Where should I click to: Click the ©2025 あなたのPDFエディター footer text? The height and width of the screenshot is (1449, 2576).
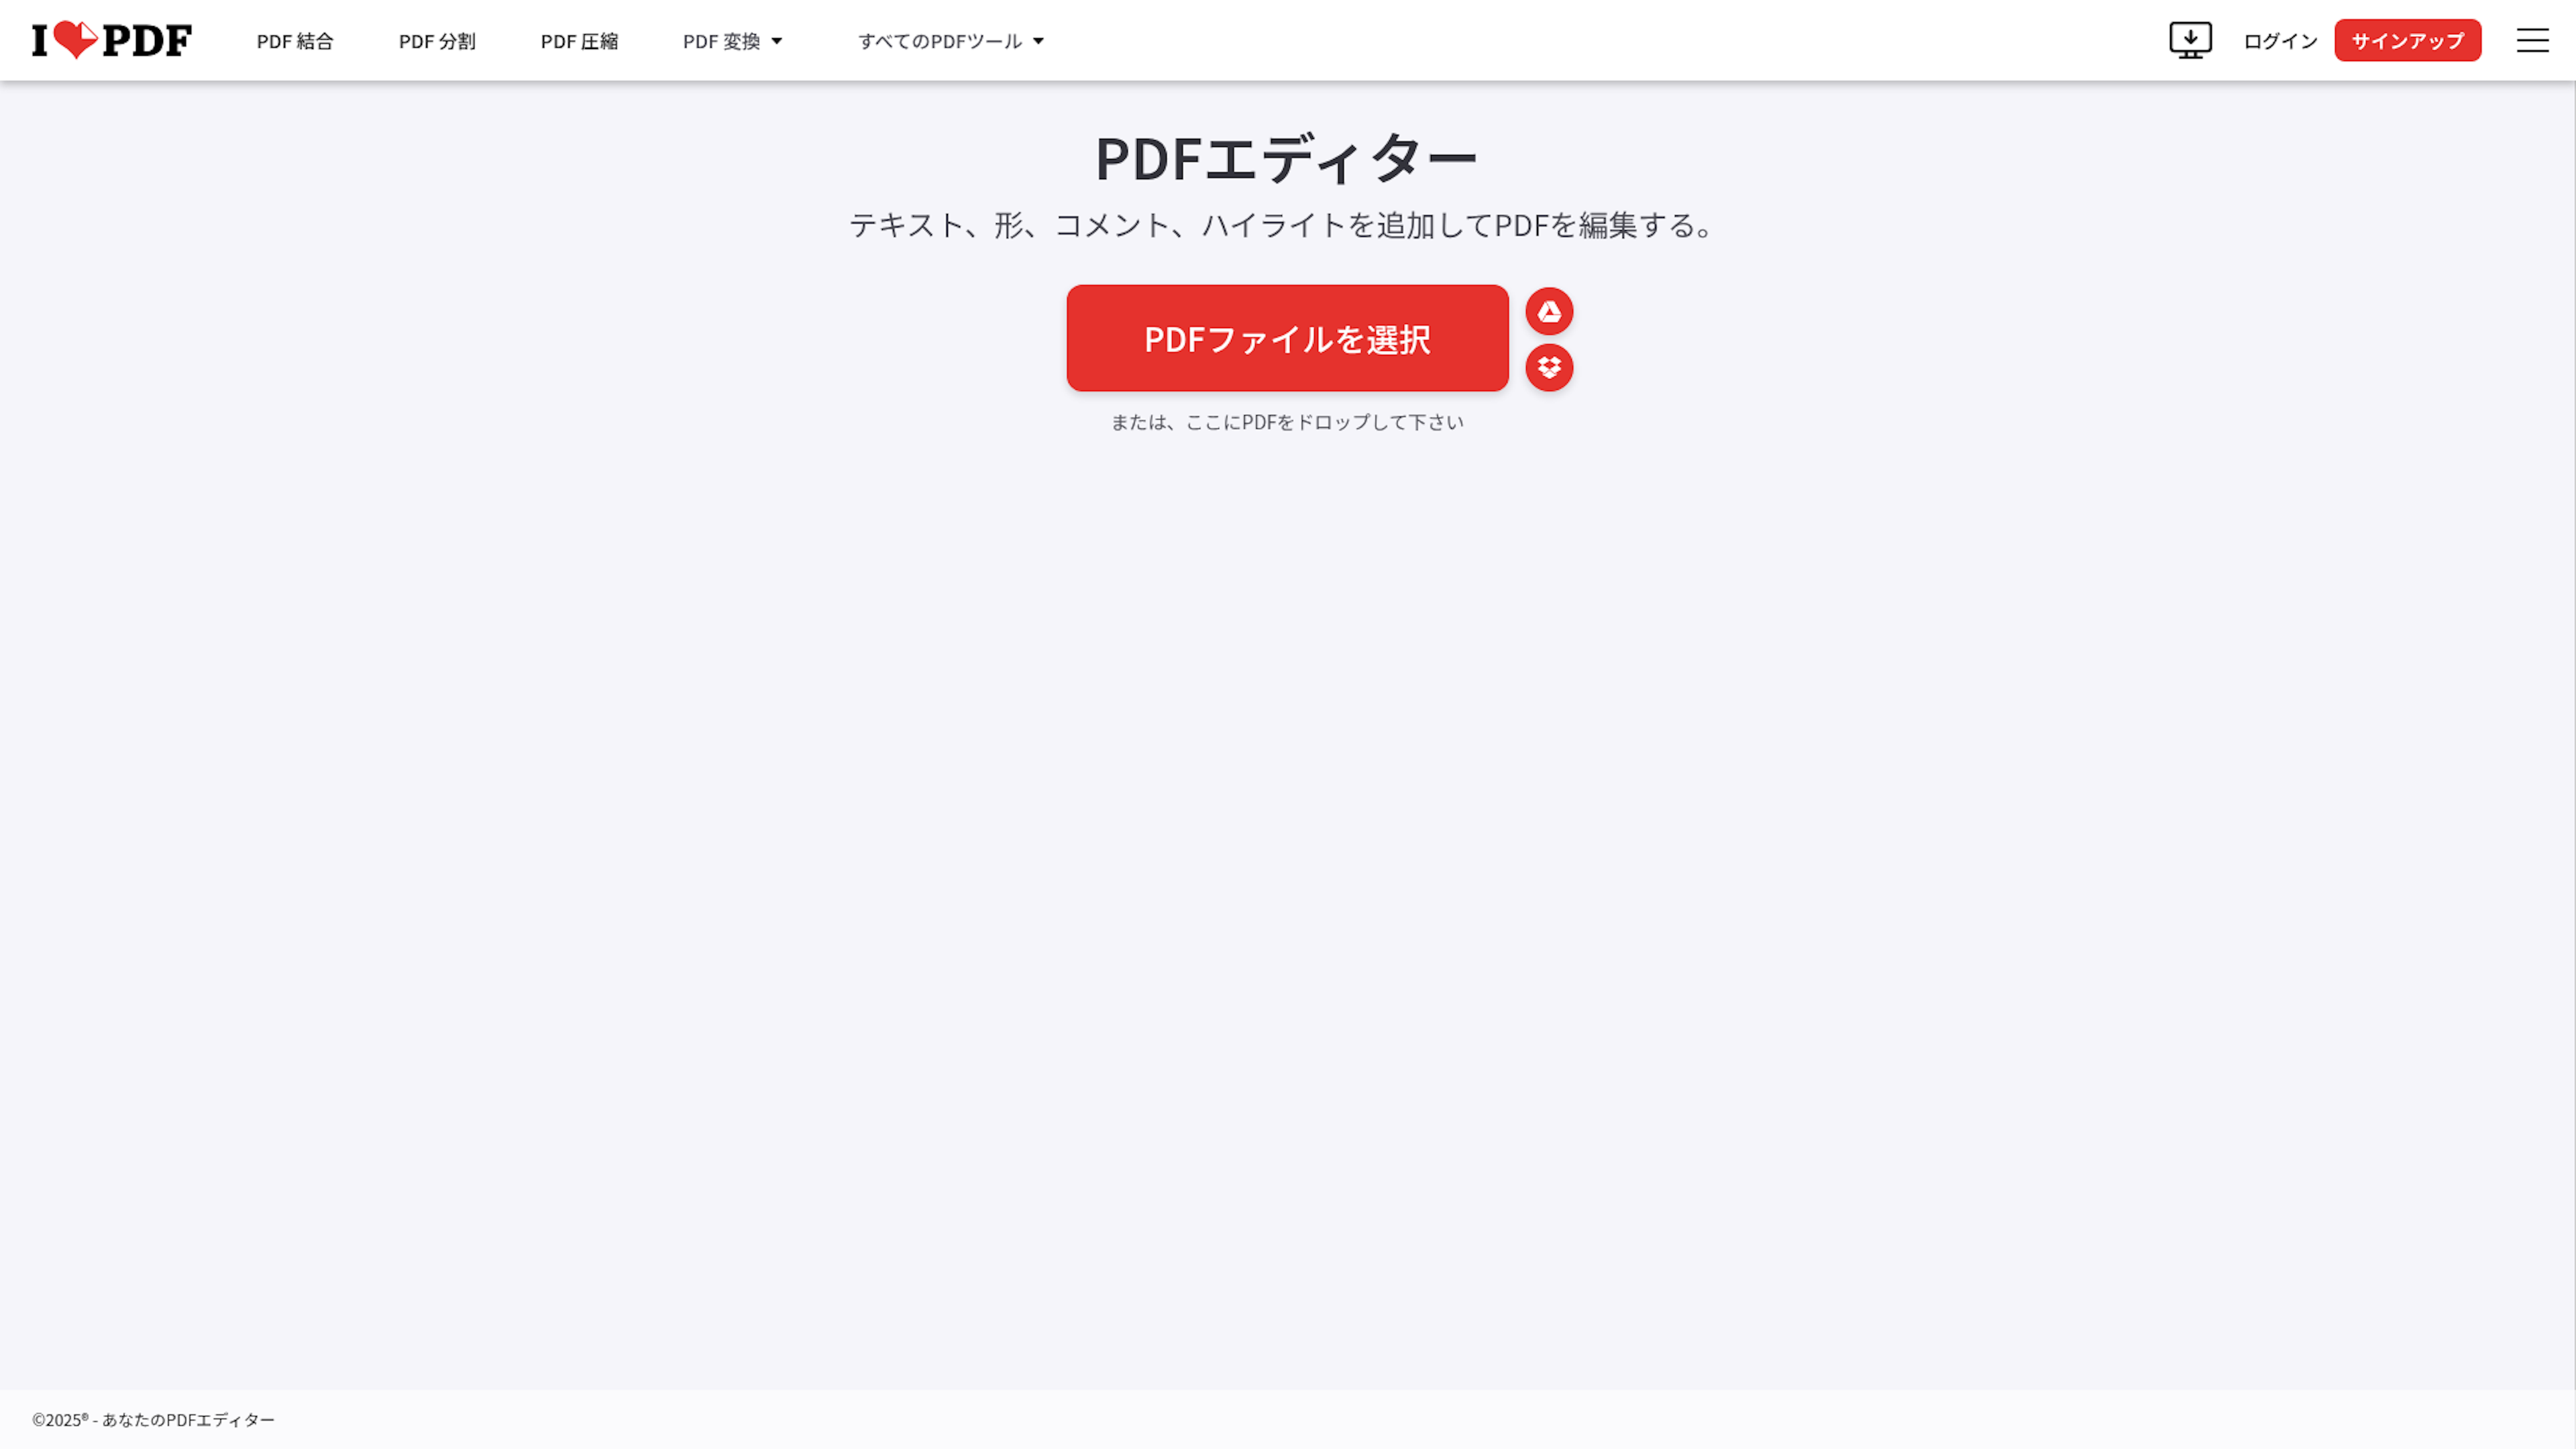(x=153, y=1420)
